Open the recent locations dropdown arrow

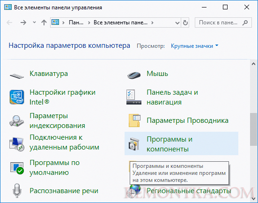[x=34, y=22]
